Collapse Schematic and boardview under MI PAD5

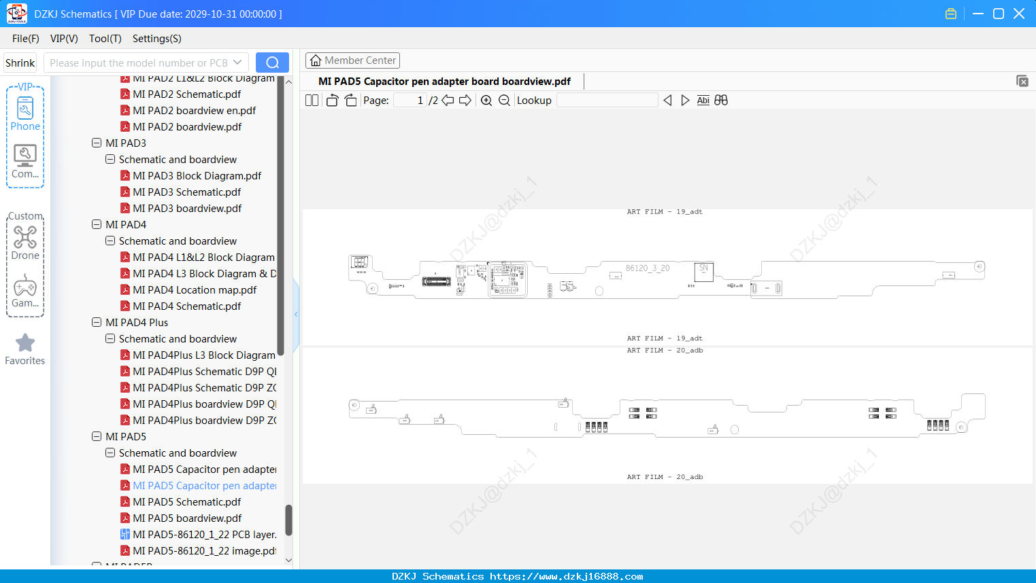(110, 453)
